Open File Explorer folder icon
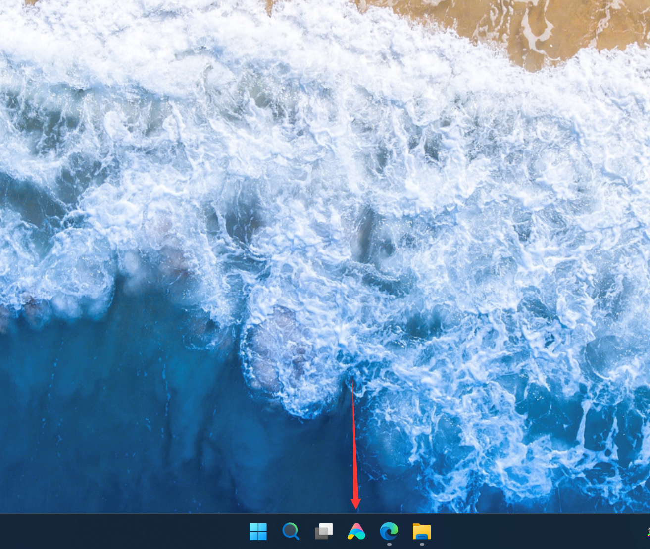Image resolution: width=650 pixels, height=549 pixels. pyautogui.click(x=422, y=531)
